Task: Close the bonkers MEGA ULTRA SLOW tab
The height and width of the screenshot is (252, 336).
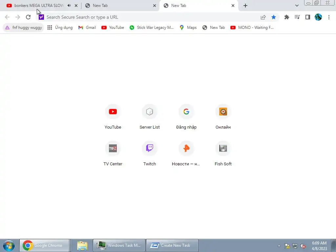Action: 76,6
